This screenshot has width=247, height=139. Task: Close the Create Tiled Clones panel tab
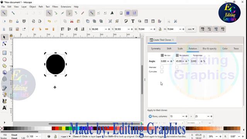pos(173,40)
